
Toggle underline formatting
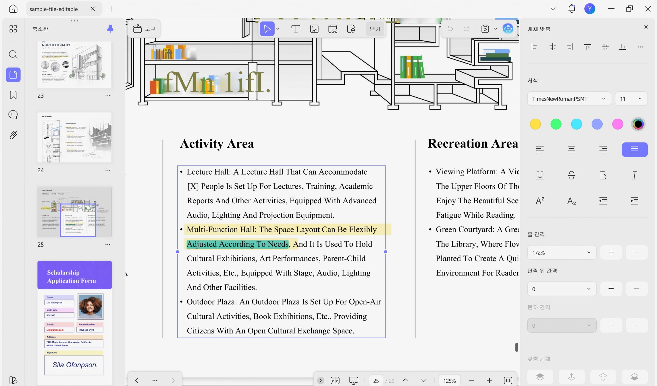(x=540, y=175)
